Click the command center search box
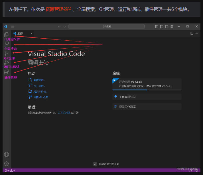The width and height of the screenshot is (203, 175). (x=106, y=27)
